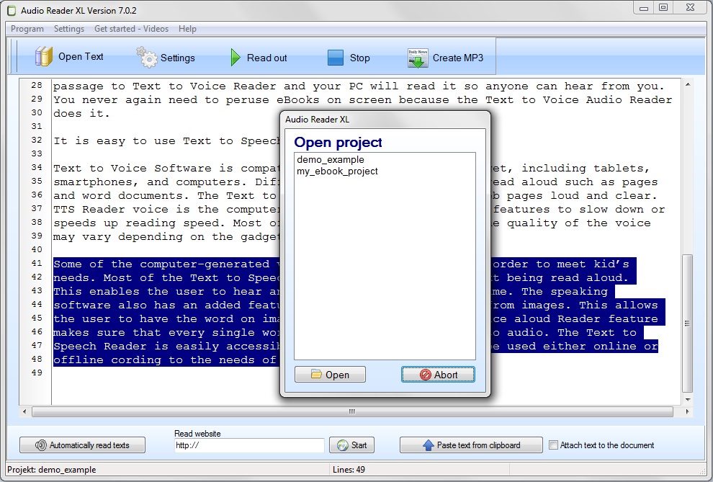This screenshot has height=482, width=713.
Task: Open the Program menu
Action: pyautogui.click(x=27, y=29)
